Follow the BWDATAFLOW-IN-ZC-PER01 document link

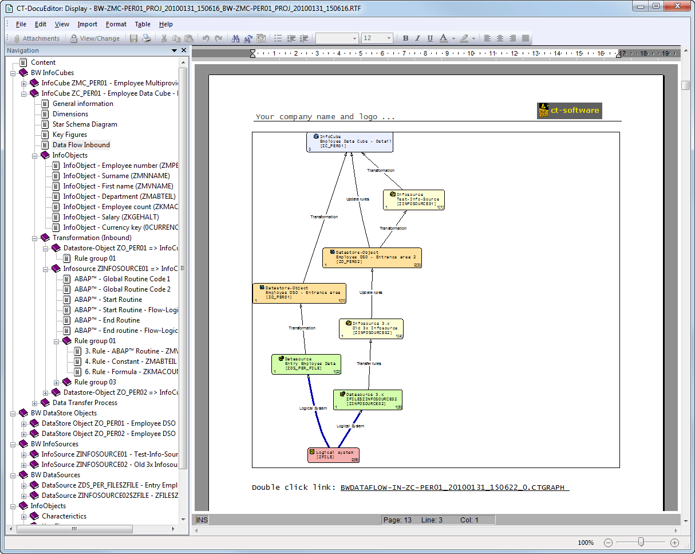455,488
